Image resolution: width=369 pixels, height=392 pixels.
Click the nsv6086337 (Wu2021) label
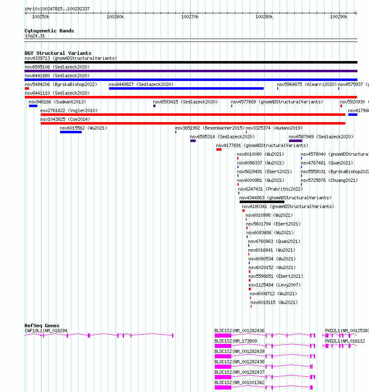pyautogui.click(x=261, y=163)
